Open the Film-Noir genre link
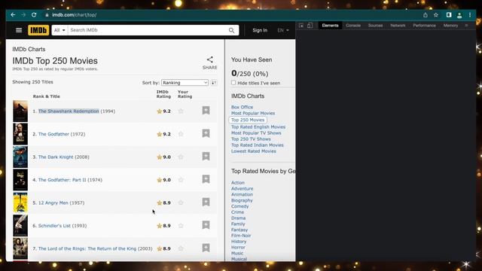This screenshot has height=271, width=482. pos(241,236)
